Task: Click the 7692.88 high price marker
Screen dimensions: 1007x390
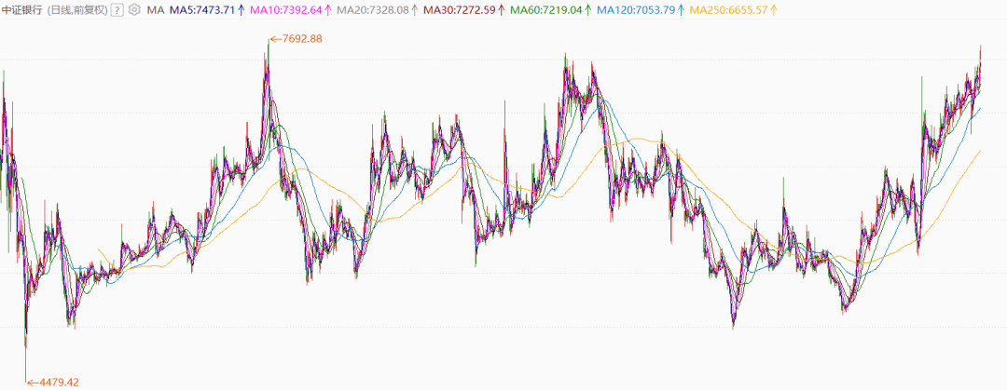Action: [297, 38]
